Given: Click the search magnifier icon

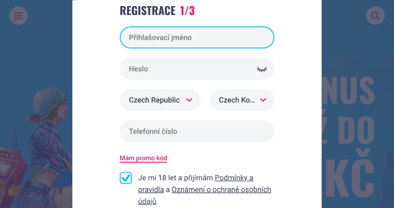Looking at the screenshot, I should tap(375, 16).
